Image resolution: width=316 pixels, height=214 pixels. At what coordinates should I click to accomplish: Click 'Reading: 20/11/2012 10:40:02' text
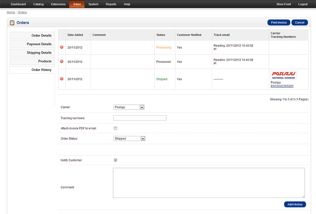pyautogui.click(x=234, y=45)
